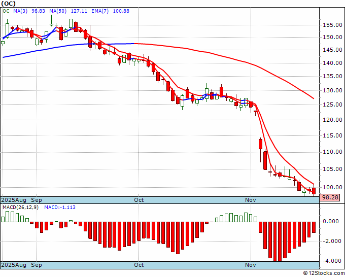This screenshot has width=345, height=277.
Task: Click the 135.00 price axis label
Action: click(x=332, y=76)
